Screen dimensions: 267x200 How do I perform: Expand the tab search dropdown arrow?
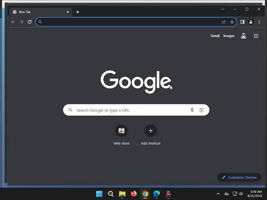223,9
